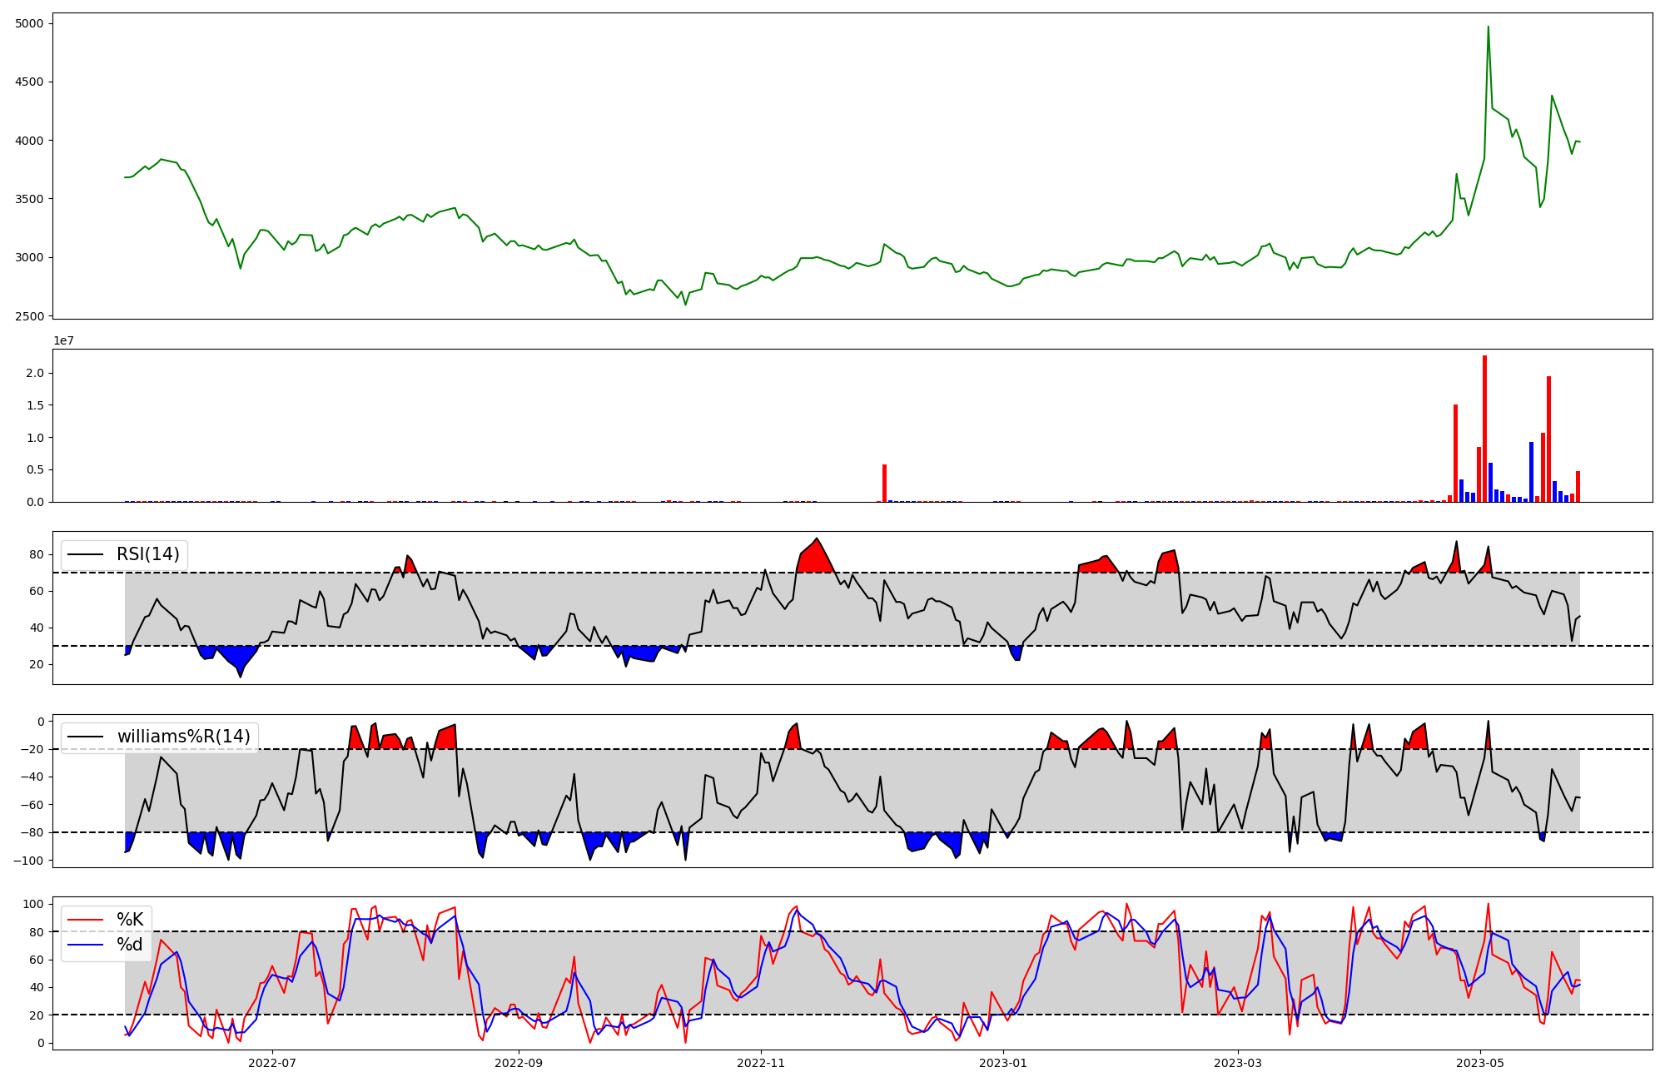
Task: Click the isolated red volume bar in December 2022
Action: [x=884, y=483]
